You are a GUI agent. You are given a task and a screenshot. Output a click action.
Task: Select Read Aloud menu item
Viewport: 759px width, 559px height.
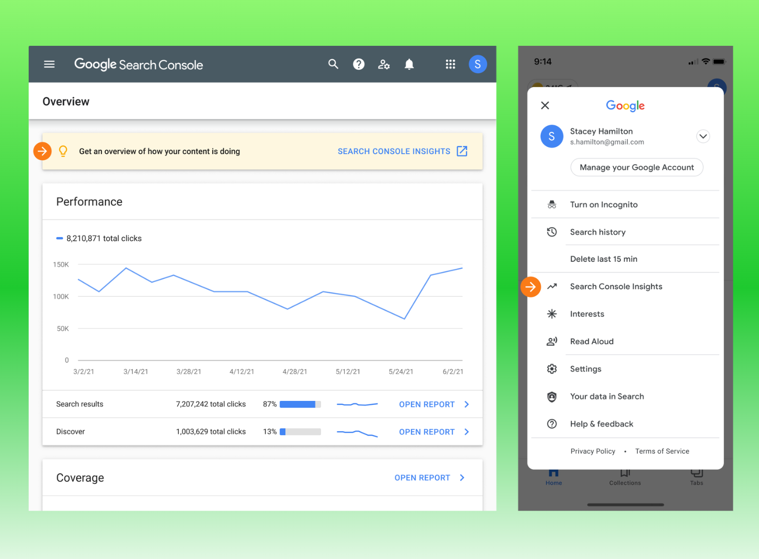625,341
